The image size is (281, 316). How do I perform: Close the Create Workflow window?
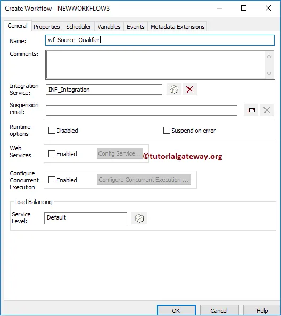(x=268, y=8)
